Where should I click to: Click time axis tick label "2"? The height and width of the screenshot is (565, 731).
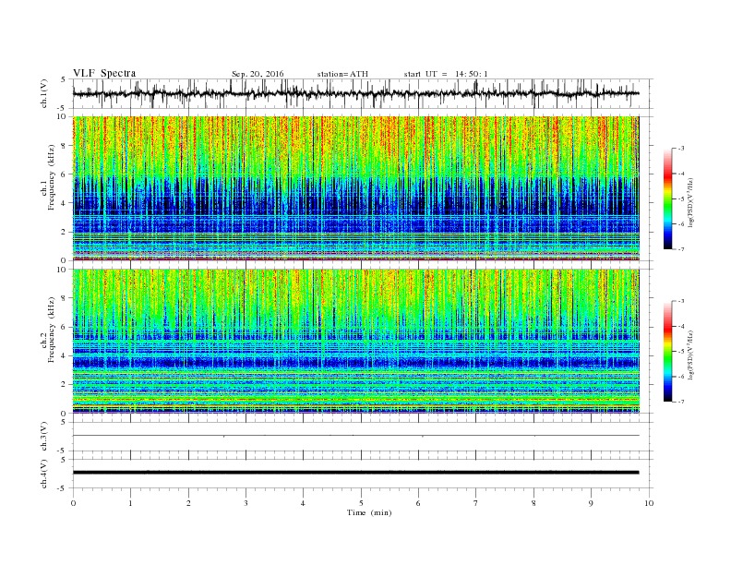pyautogui.click(x=188, y=503)
